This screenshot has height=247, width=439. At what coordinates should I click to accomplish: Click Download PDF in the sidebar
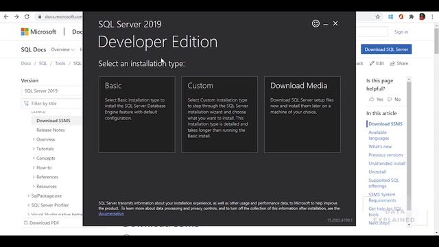click(x=41, y=223)
